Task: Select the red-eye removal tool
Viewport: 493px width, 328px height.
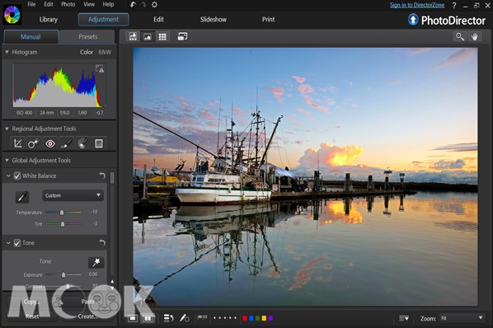Action: pyautogui.click(x=50, y=143)
